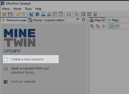Select the pan move-arrows tool
The width and height of the screenshot is (129, 94).
103,26
